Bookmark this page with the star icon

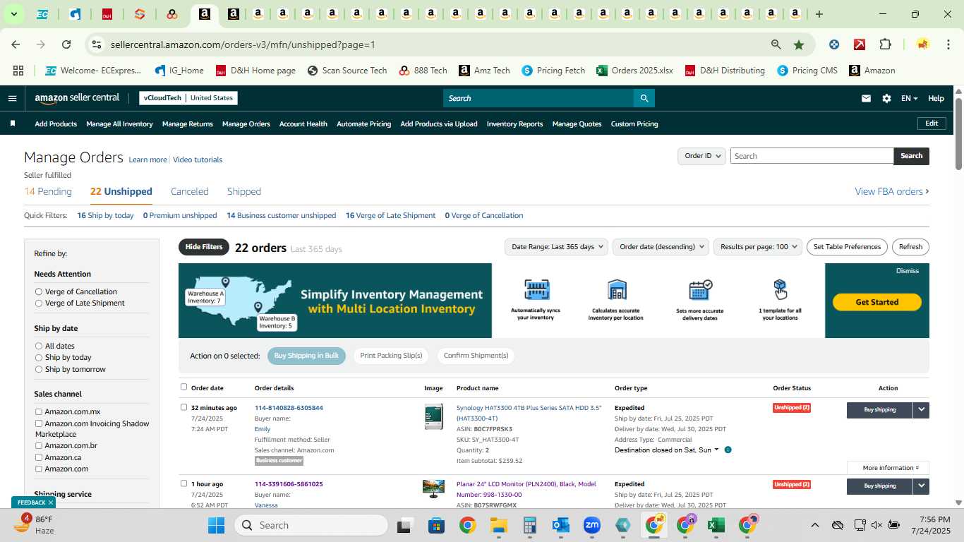point(799,44)
